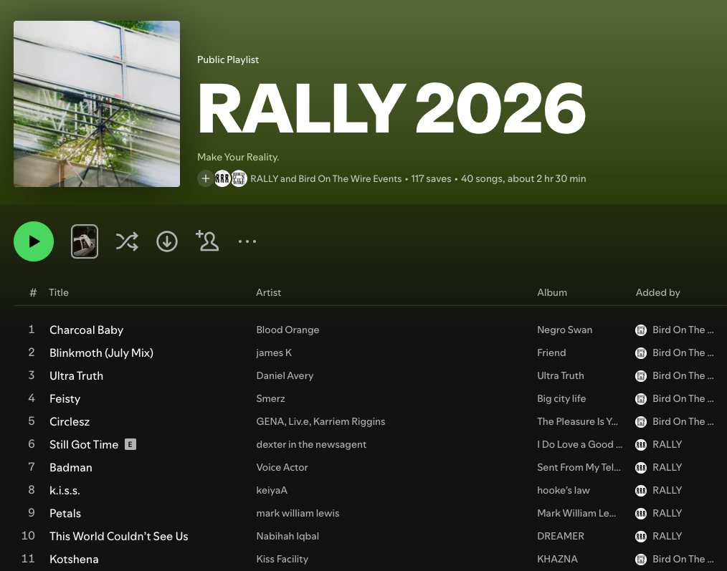Select the track Badman
The width and height of the screenshot is (727, 571).
point(71,468)
